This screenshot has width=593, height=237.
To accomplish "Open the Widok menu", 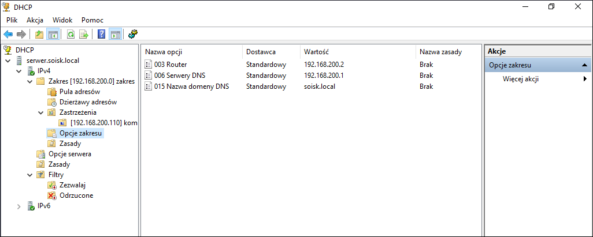I will point(62,20).
